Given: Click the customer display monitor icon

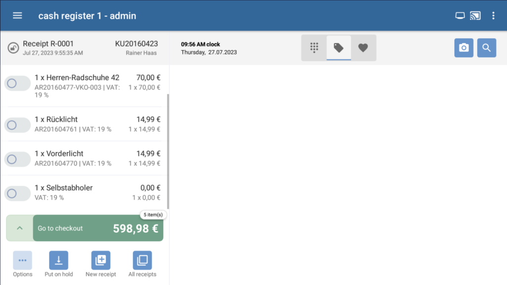Looking at the screenshot, I should pos(460,16).
